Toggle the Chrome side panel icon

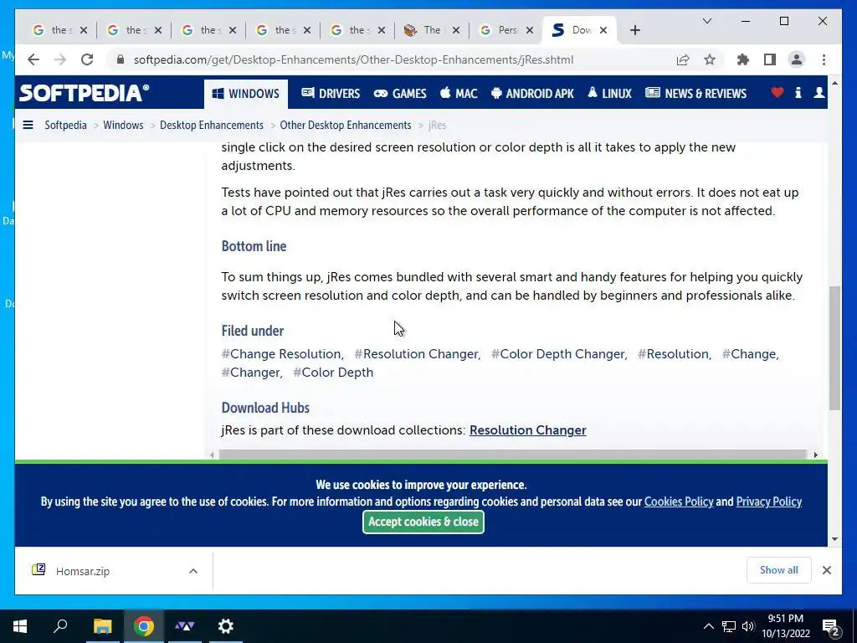click(770, 59)
